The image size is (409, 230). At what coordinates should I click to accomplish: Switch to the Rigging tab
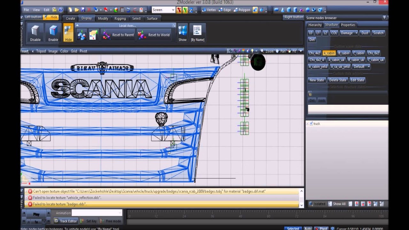point(120,19)
